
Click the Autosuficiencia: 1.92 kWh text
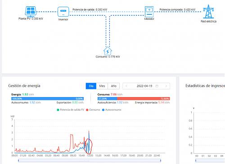pyautogui.click(x=113, y=102)
